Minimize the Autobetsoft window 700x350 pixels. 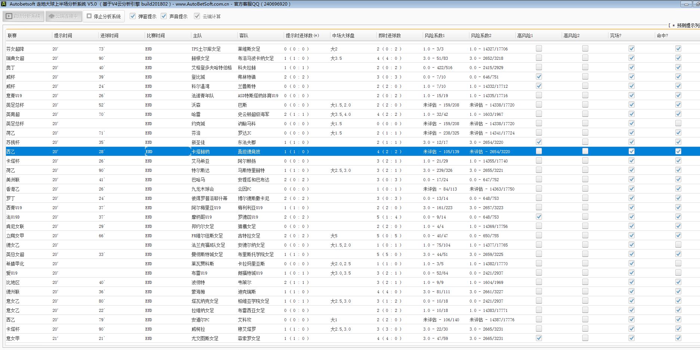686,4
